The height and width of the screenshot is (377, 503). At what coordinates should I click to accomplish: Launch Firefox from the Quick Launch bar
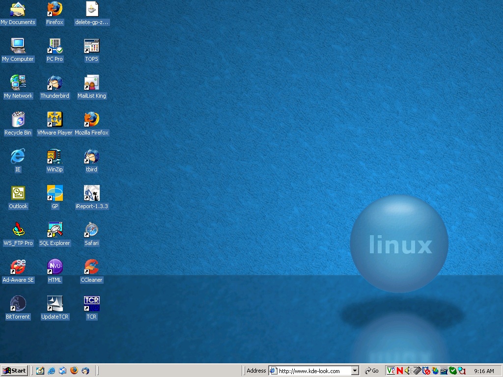(74, 371)
